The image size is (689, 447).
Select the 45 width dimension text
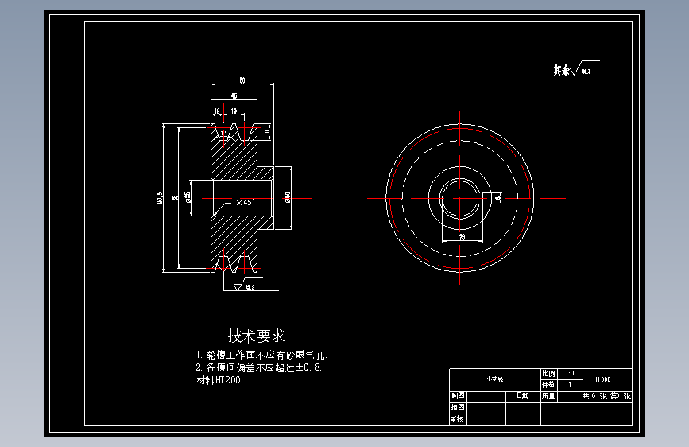tap(234, 96)
